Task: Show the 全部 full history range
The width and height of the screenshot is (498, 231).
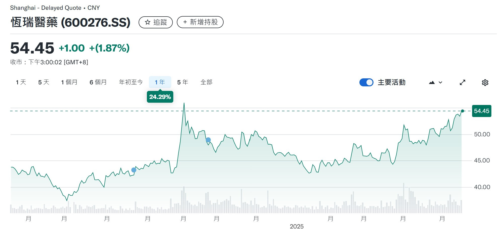Action: coord(206,82)
